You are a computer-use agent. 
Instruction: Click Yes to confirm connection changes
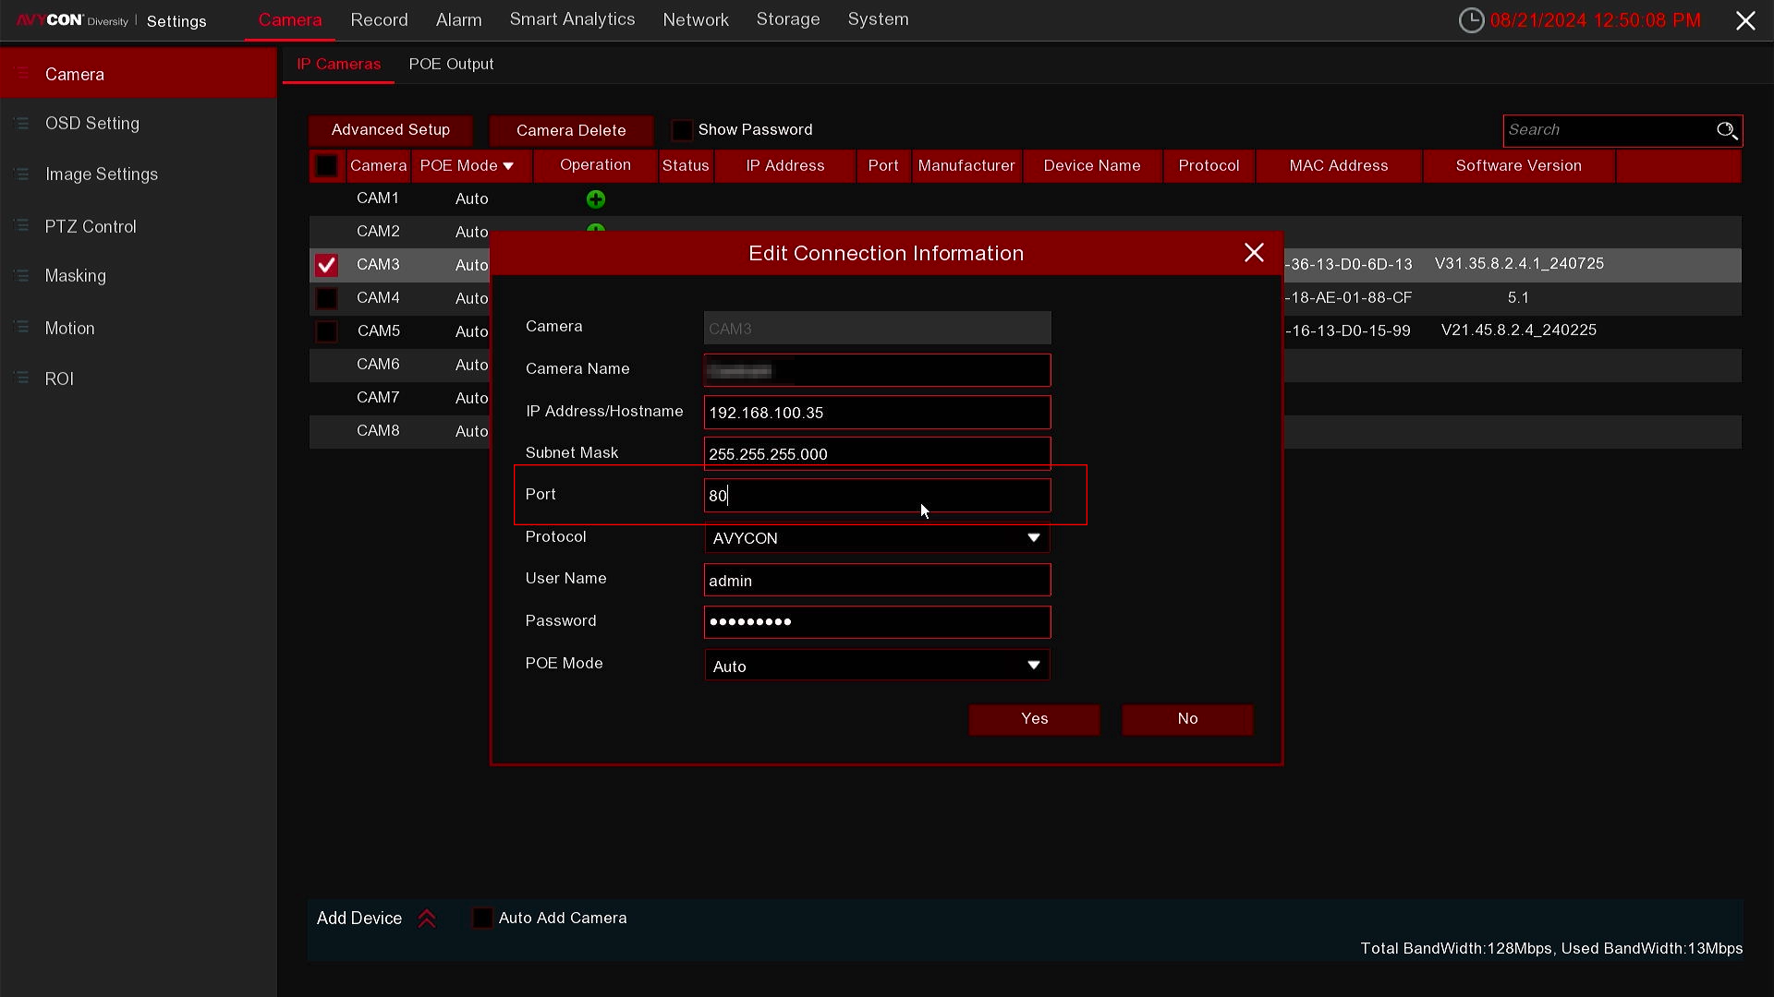point(1034,719)
